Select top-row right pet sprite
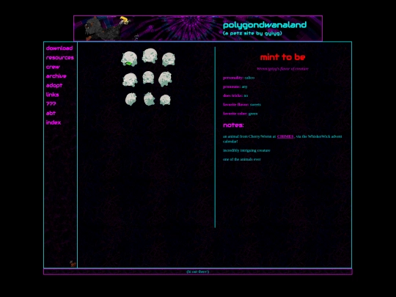 click(x=169, y=59)
